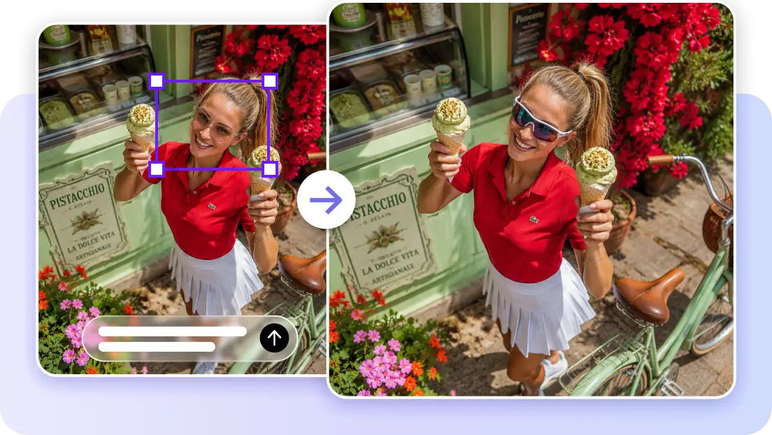Screen dimensions: 772x435
Task: Select the bottom-right selection box handle
Action: click(270, 169)
